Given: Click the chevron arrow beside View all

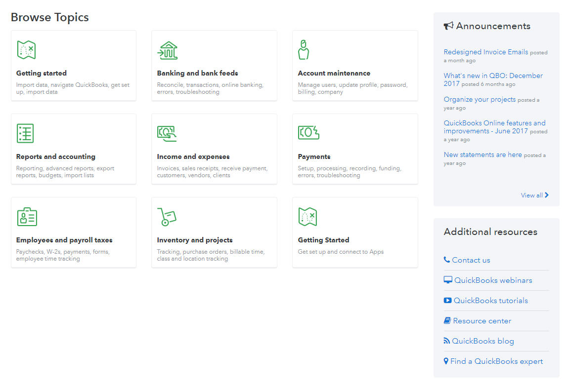Looking at the screenshot, I should click(546, 195).
